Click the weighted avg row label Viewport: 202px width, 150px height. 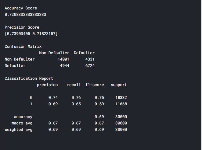pyautogui.click(x=19, y=130)
